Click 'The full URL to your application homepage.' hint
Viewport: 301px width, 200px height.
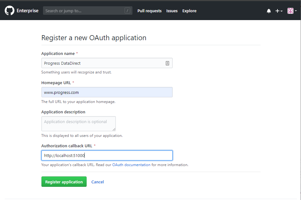click(x=78, y=101)
